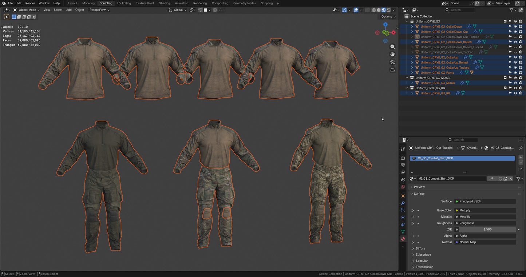This screenshot has width=526, height=277.
Task: Click the Physics Properties tab icon
Action: tap(403, 217)
